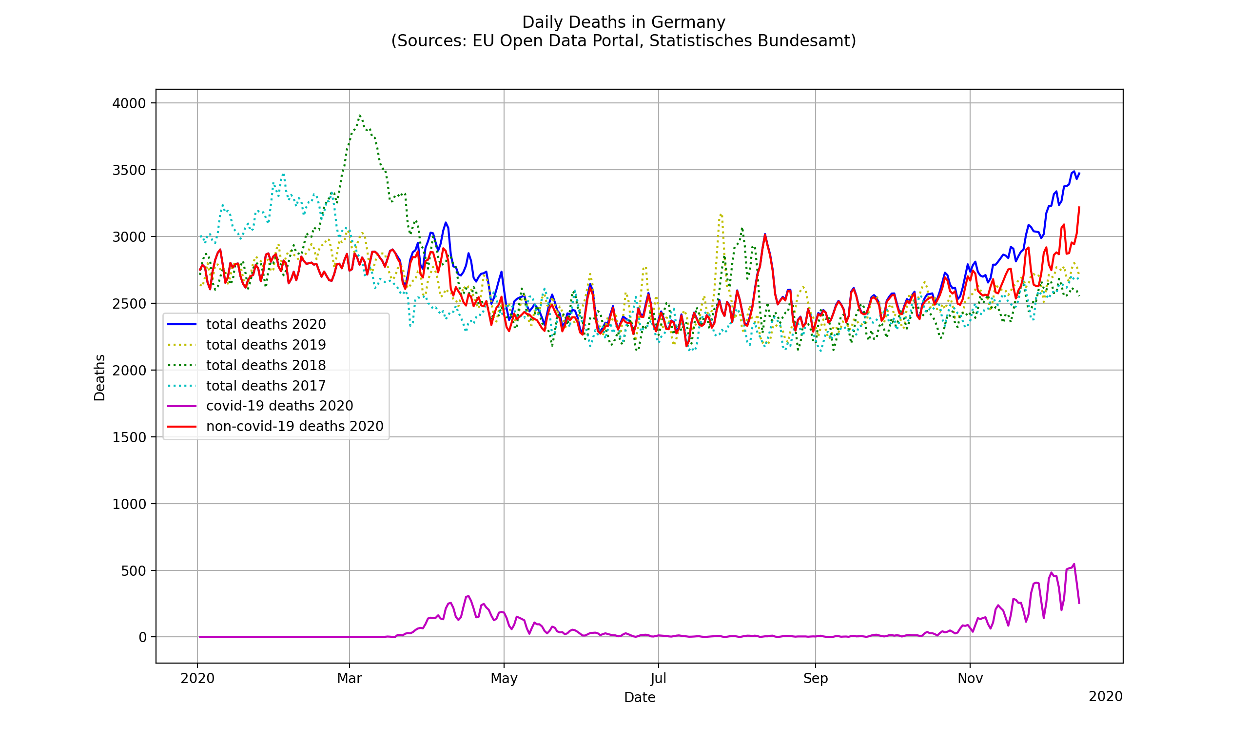Click the chart title 'Daily Deaths in Germany'
This screenshot has width=1248, height=745.
pos(624,22)
